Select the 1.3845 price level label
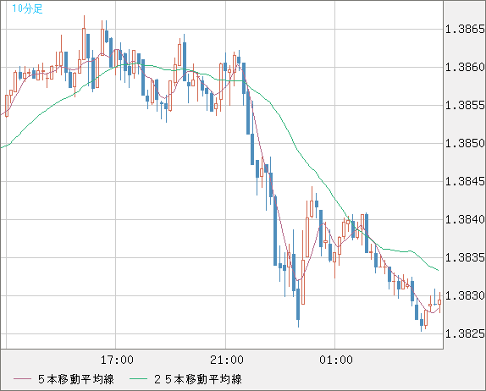 tap(465, 181)
